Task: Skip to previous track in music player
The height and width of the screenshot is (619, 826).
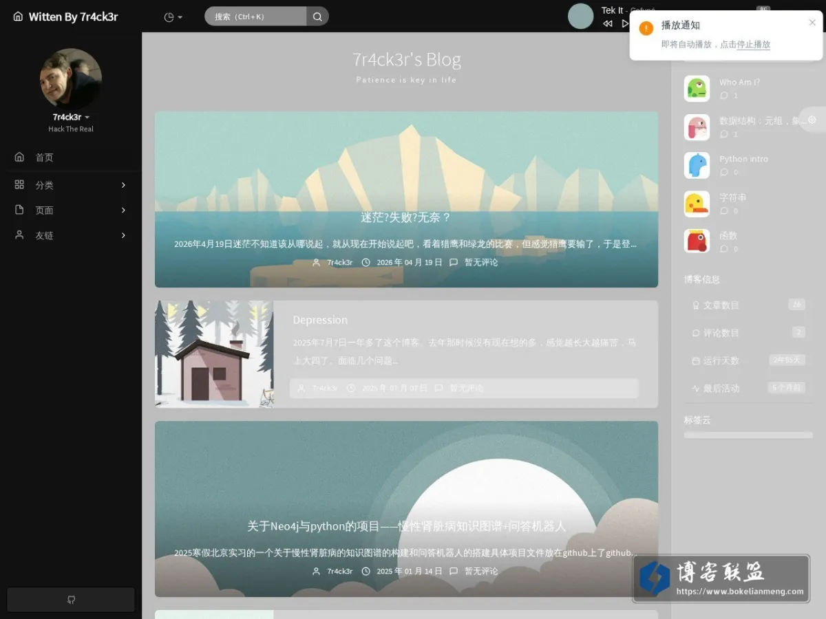Action: point(608,23)
